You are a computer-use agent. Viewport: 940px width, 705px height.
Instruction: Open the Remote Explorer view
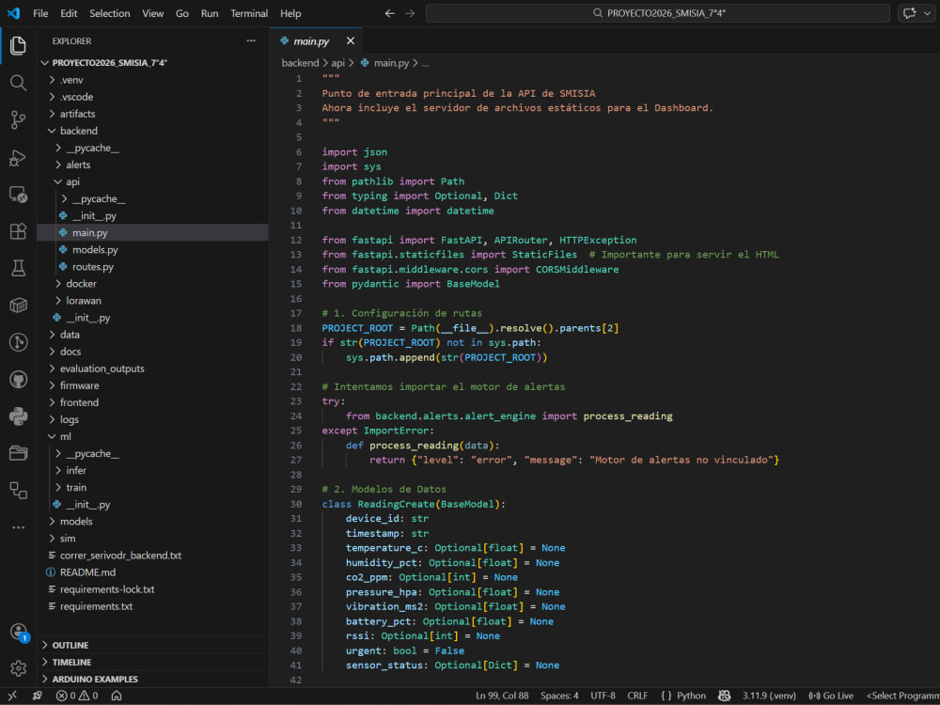coord(18,195)
